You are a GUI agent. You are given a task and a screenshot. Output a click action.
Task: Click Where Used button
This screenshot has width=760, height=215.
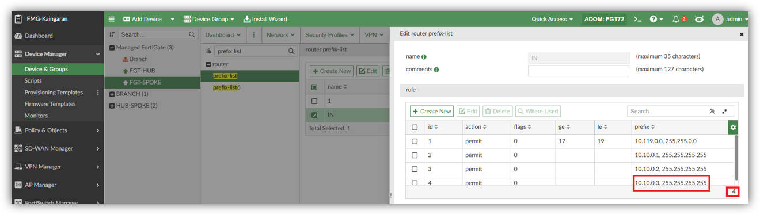click(538, 111)
